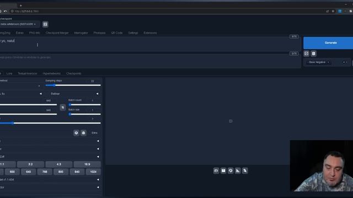Click the 600 resolution preset button
Image resolution: width=353 pixels, height=198 pixels.
[12, 172]
